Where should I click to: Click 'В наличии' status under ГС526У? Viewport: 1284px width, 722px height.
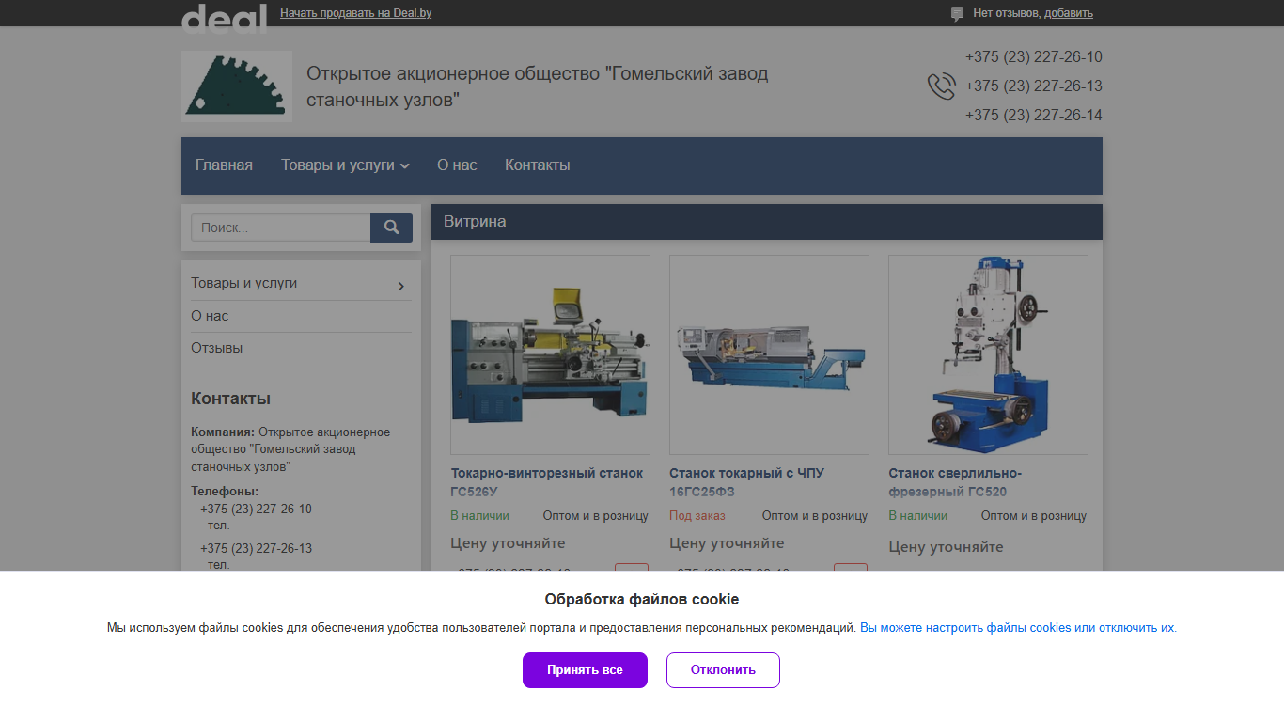[479, 516]
